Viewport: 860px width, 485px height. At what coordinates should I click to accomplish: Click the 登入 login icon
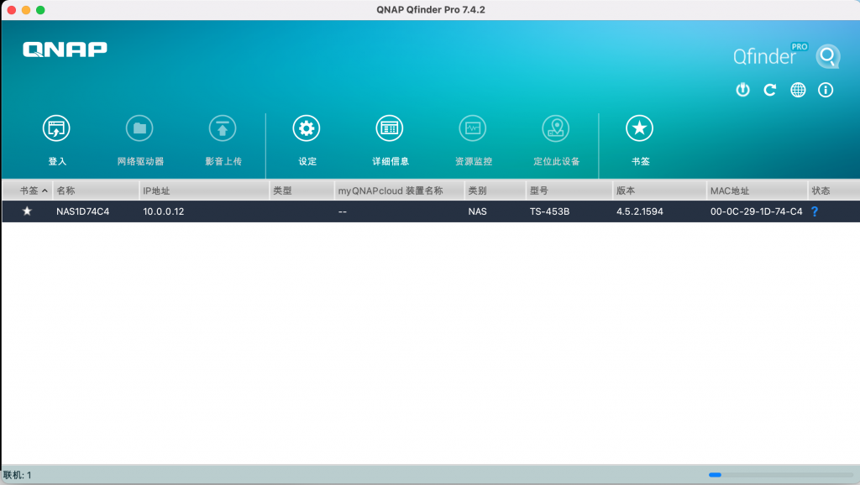[x=56, y=128]
